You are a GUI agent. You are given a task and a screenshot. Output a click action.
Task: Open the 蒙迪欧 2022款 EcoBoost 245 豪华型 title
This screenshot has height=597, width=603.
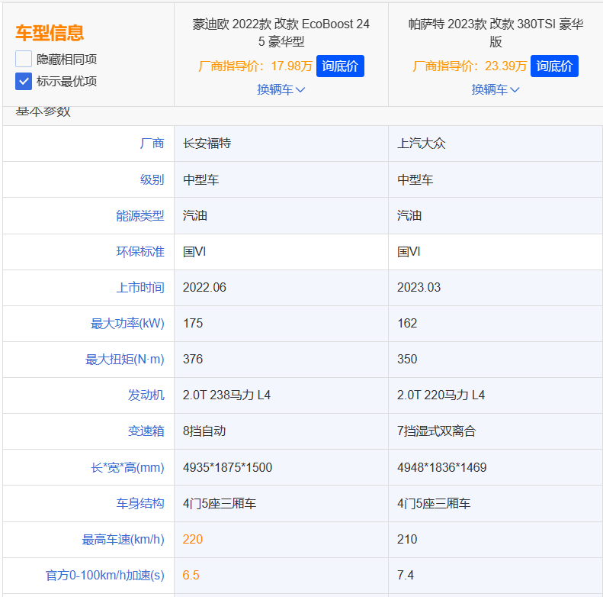281,32
